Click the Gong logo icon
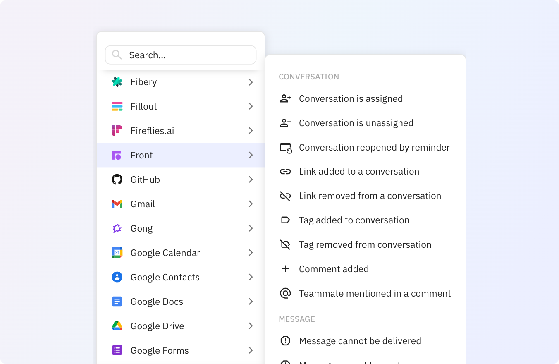The image size is (559, 364). 117,228
